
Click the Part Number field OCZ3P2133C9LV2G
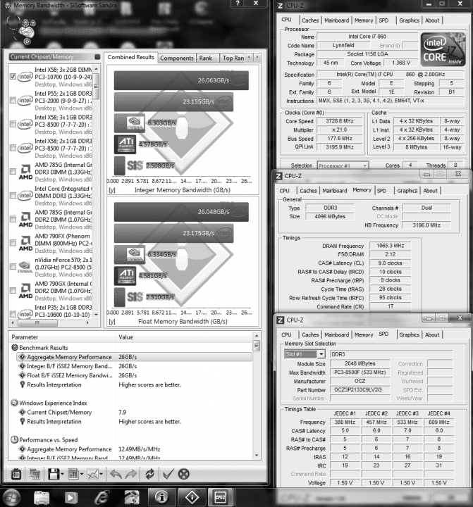click(x=360, y=390)
